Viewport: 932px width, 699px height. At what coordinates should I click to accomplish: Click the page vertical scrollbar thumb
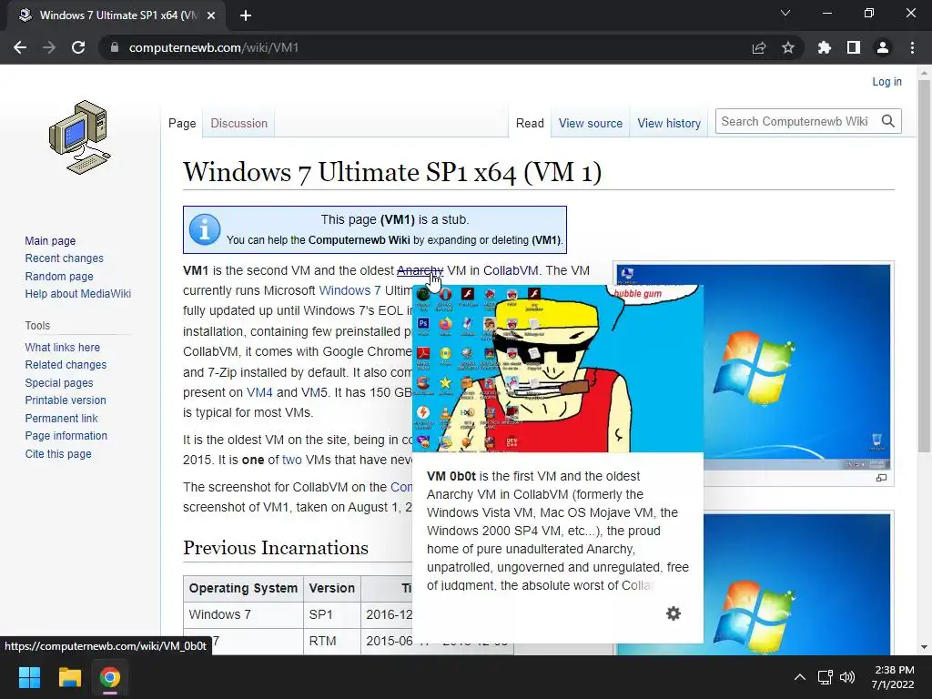coord(924,265)
